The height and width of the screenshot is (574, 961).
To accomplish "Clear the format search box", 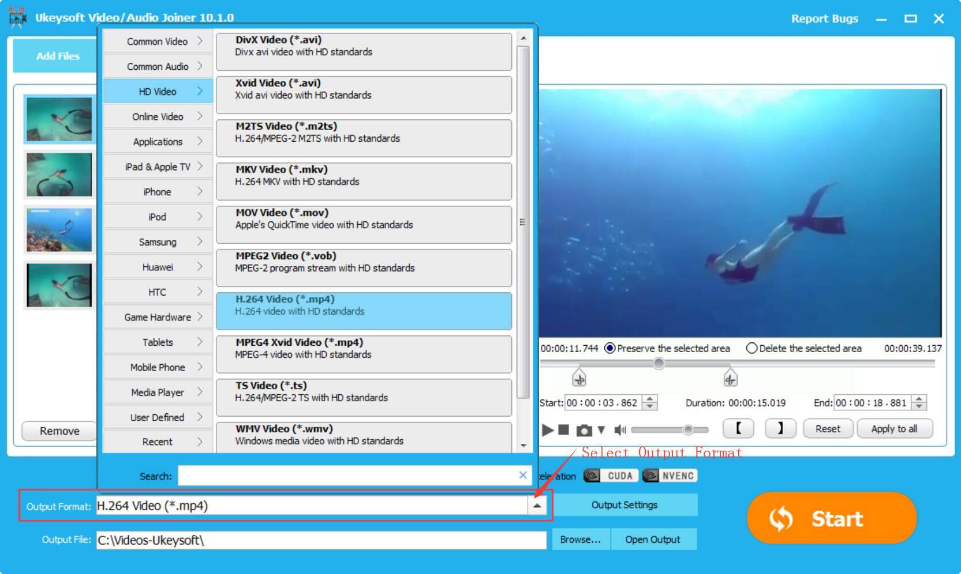I will click(523, 475).
